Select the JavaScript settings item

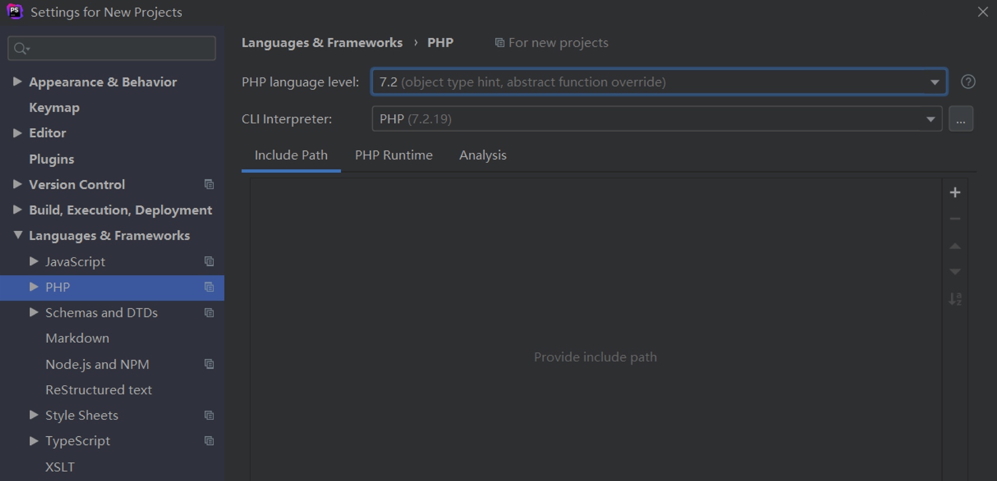[75, 262]
